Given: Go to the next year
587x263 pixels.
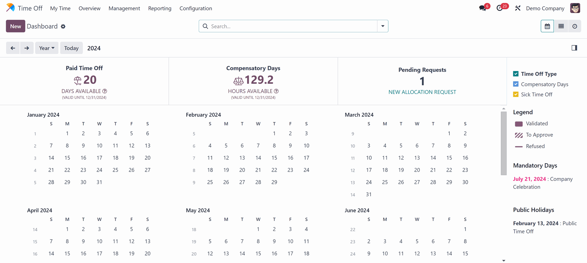Looking at the screenshot, I should pyautogui.click(x=27, y=48).
